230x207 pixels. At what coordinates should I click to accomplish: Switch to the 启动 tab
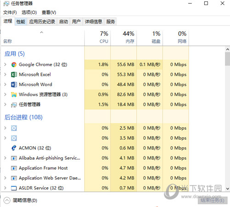pyautogui.click(x=63, y=22)
